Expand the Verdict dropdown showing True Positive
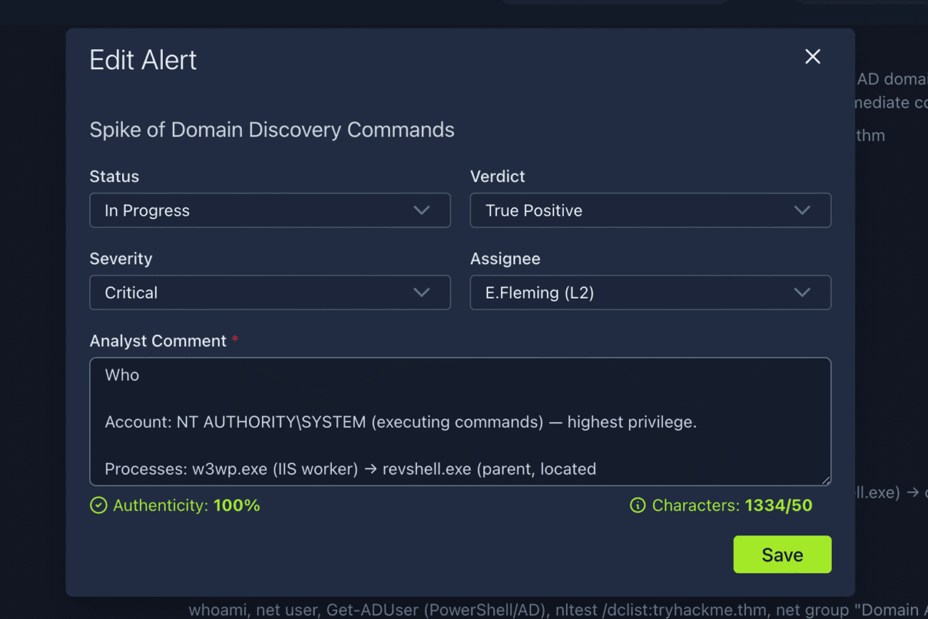The height and width of the screenshot is (619, 928). (650, 211)
